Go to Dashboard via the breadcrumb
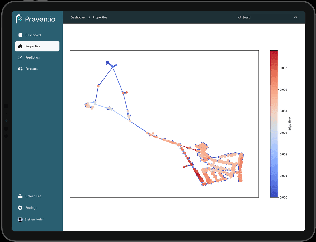The height and width of the screenshot is (242, 316). point(78,17)
